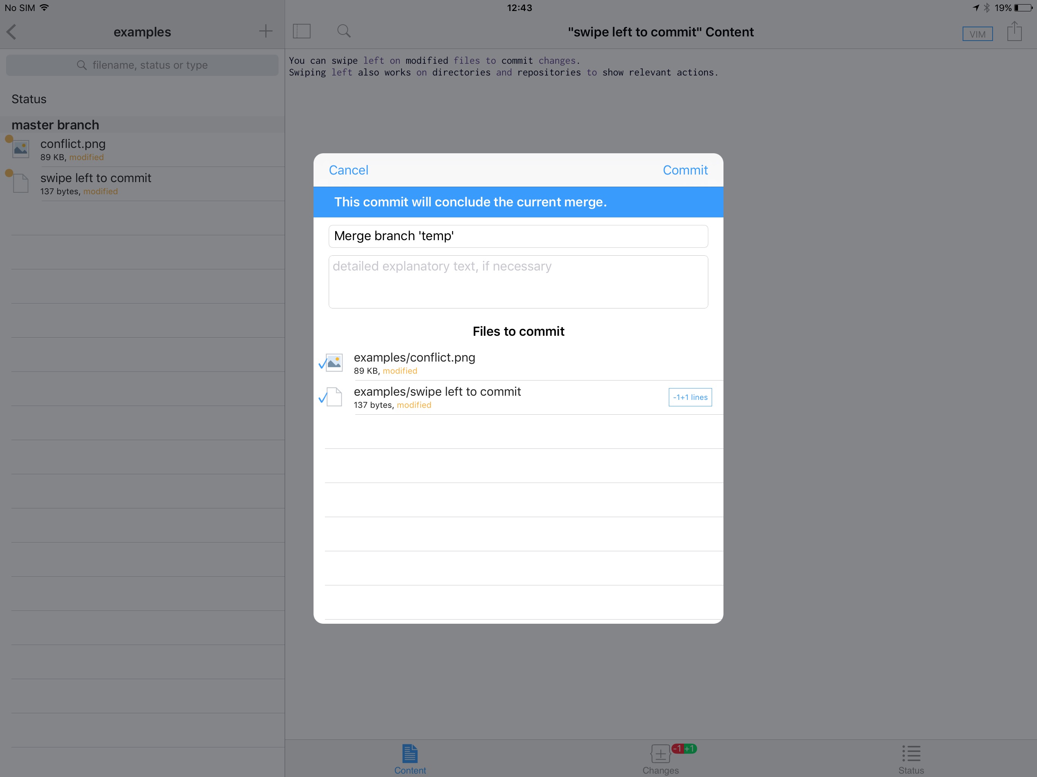Open the Changes tab
Image resolution: width=1037 pixels, height=777 pixels.
point(660,759)
